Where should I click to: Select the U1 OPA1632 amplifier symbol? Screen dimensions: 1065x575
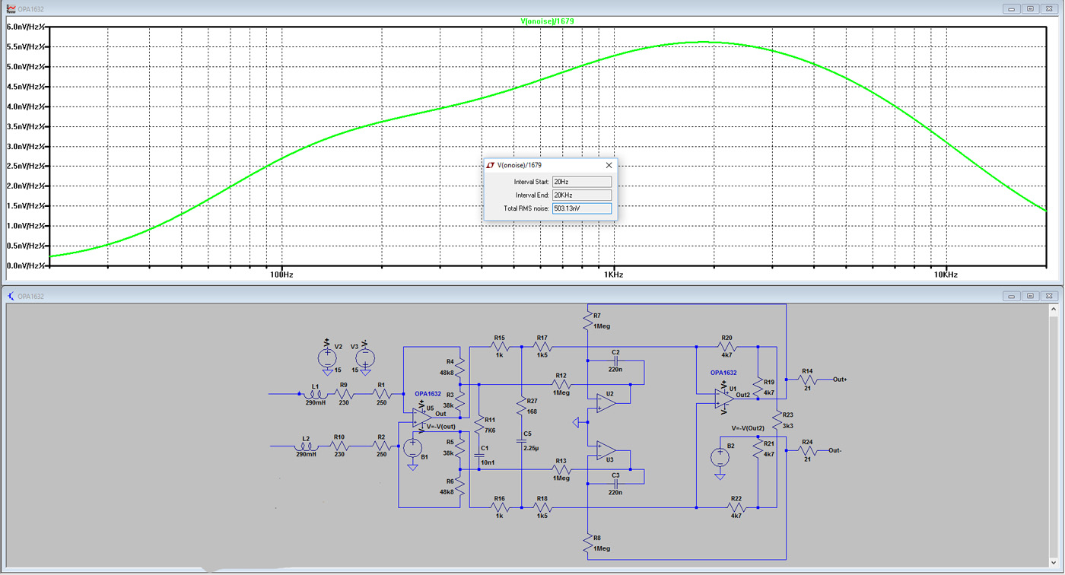click(724, 399)
